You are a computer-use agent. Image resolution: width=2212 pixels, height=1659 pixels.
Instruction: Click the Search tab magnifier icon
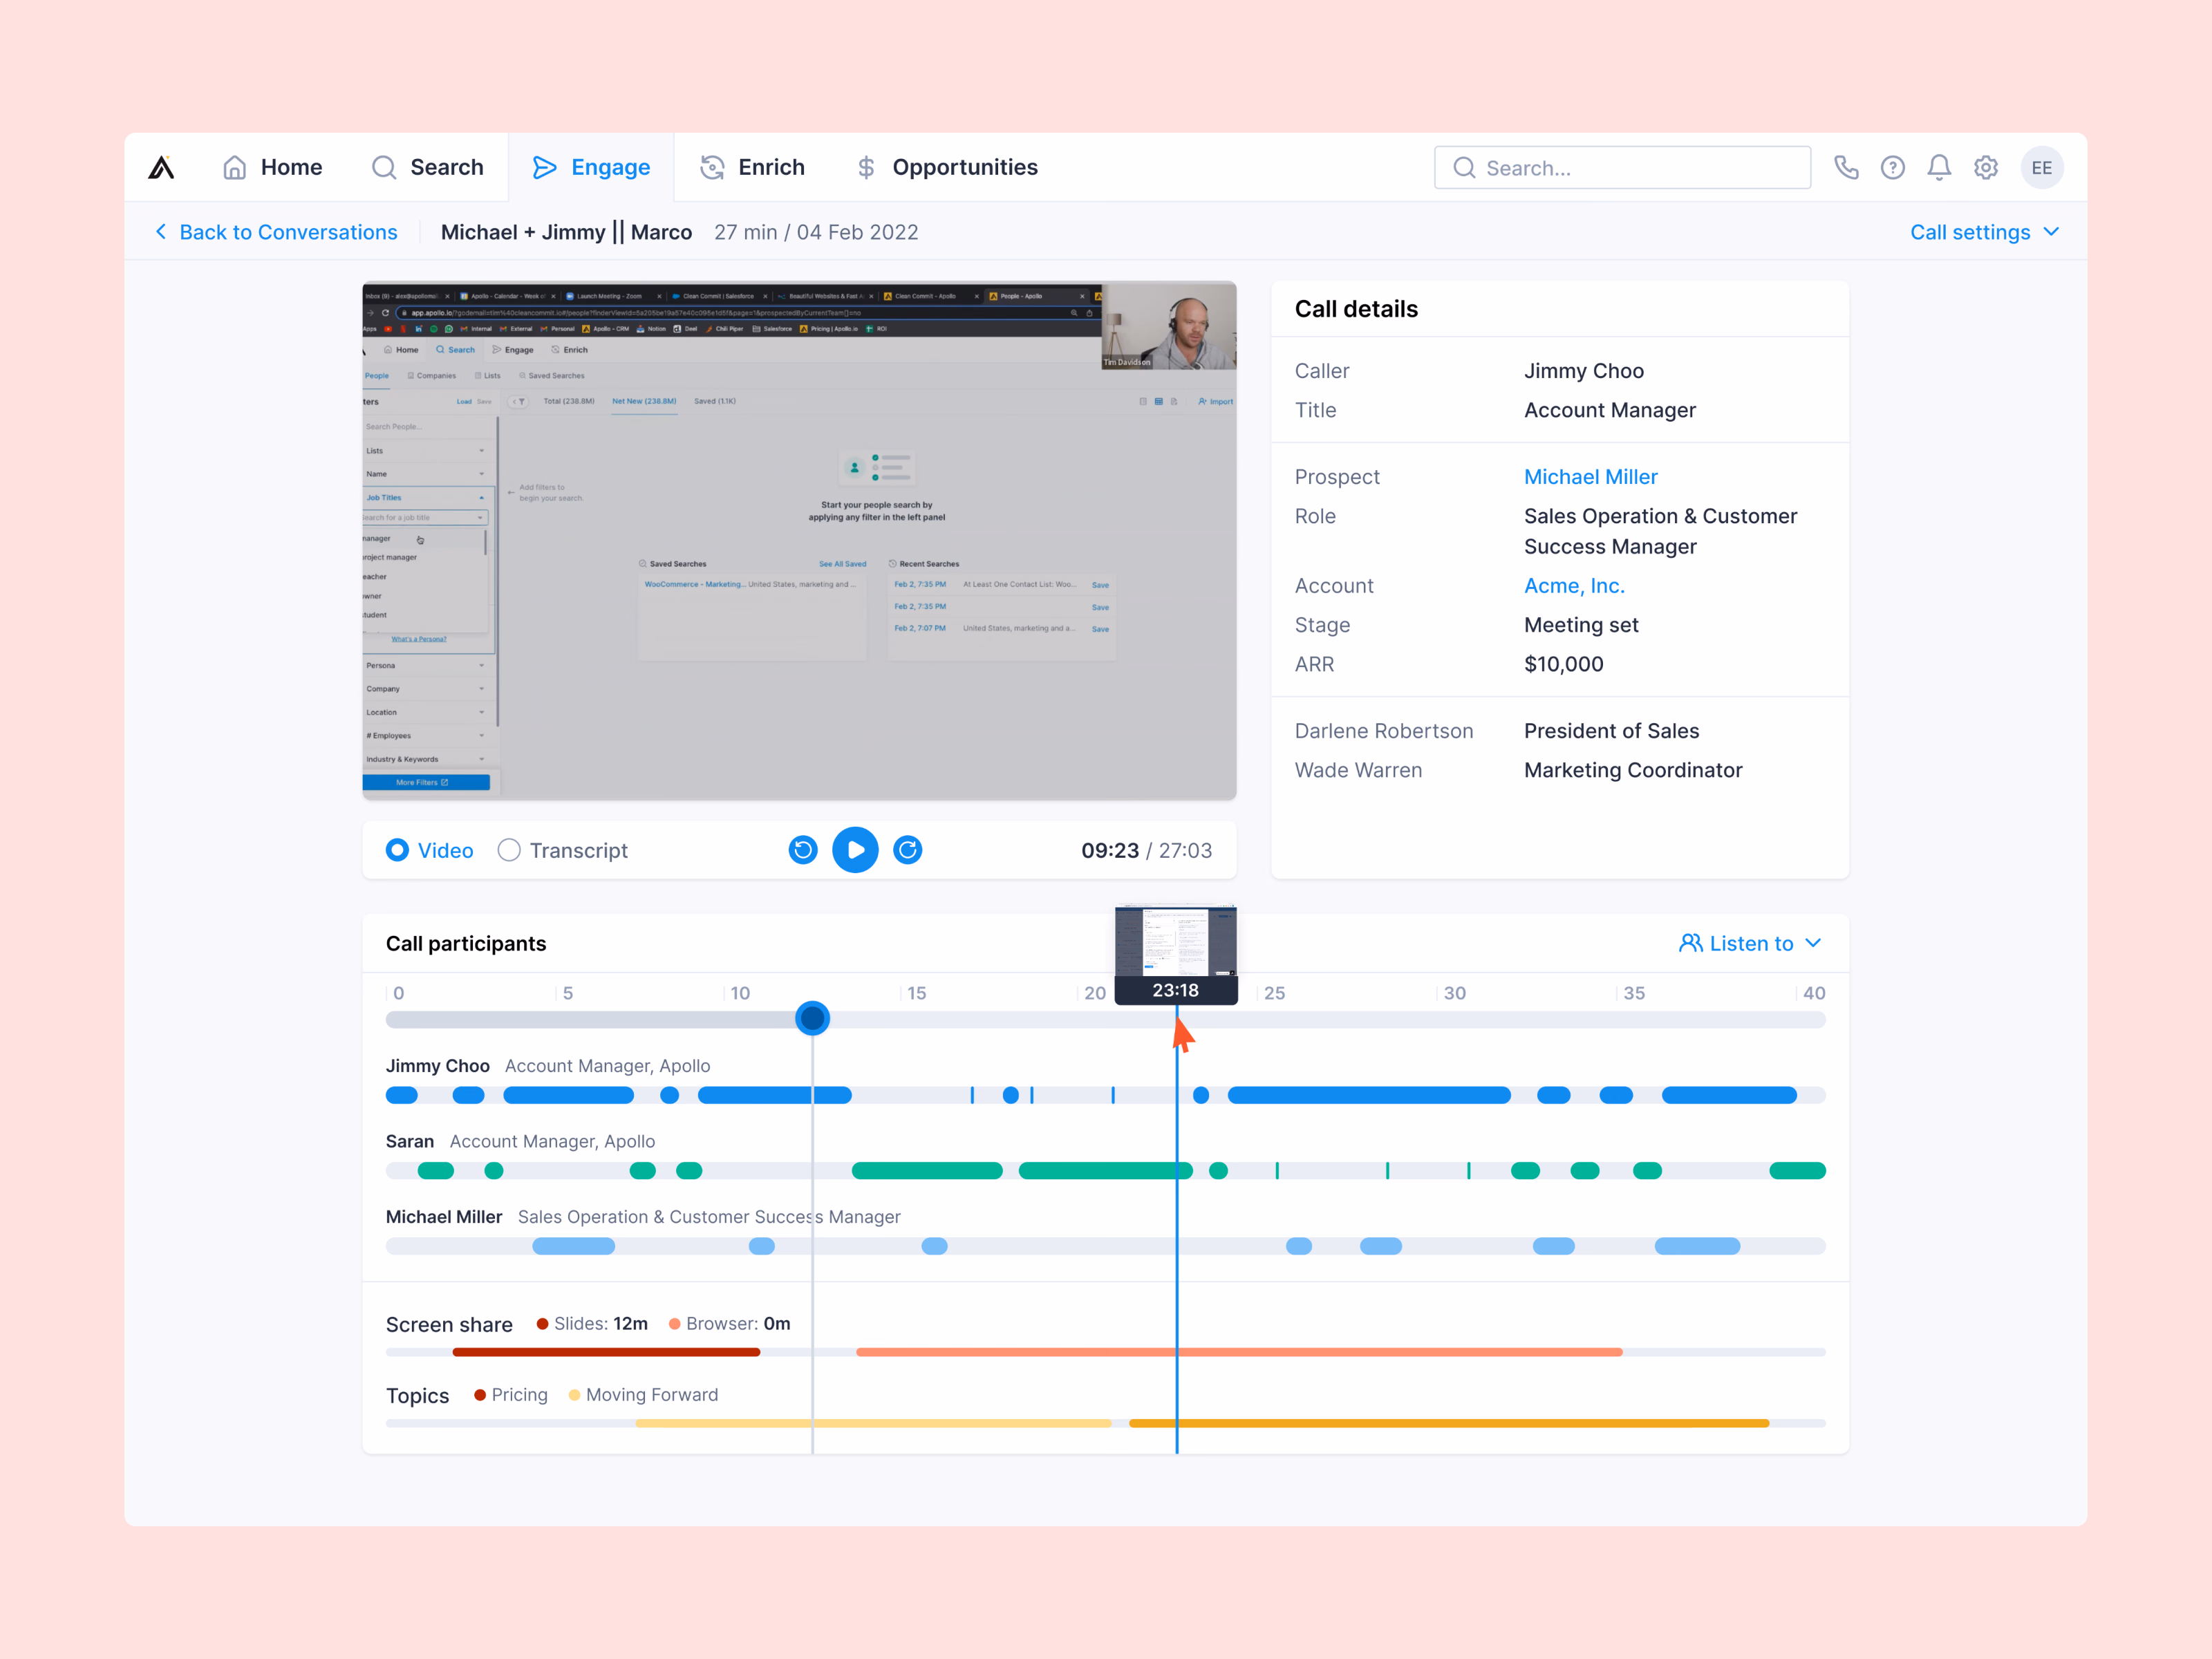point(384,167)
